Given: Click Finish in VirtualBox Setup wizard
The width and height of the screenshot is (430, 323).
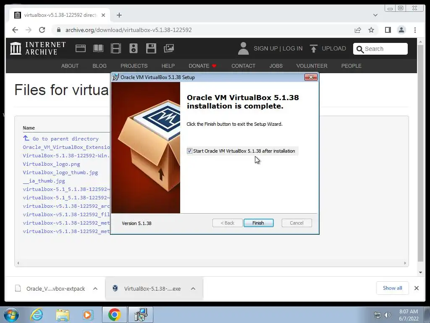Looking at the screenshot, I should (x=258, y=223).
